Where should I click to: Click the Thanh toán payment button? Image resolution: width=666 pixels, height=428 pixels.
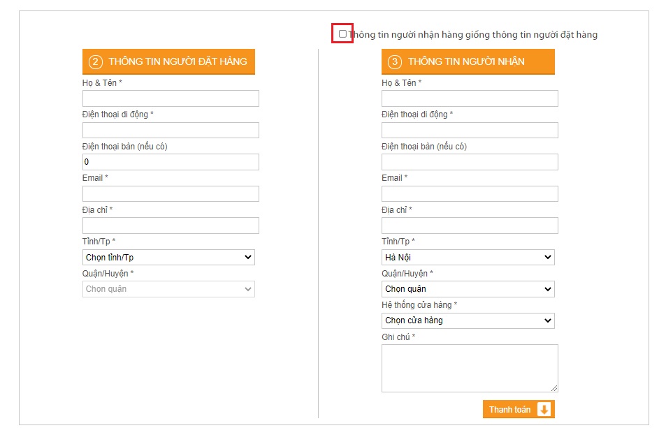(519, 409)
